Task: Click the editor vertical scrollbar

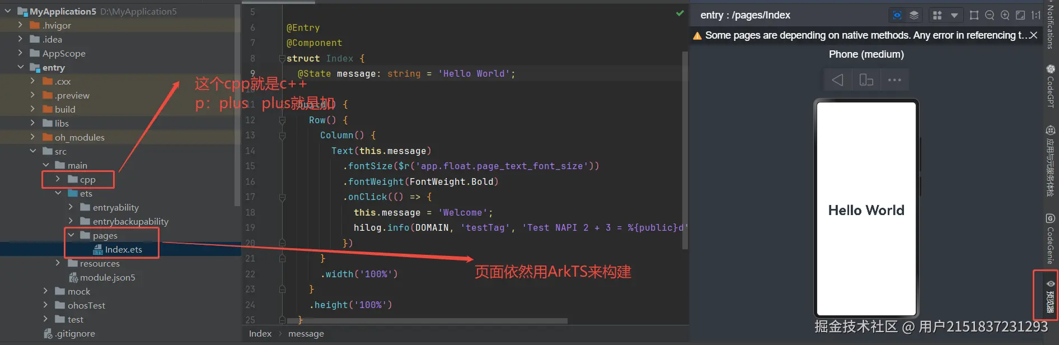Action: (x=685, y=150)
